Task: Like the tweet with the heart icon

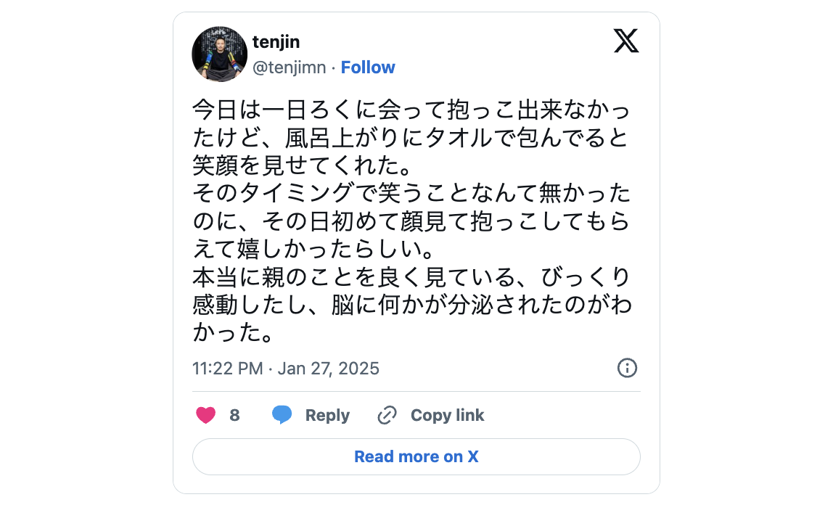Action: pos(206,416)
